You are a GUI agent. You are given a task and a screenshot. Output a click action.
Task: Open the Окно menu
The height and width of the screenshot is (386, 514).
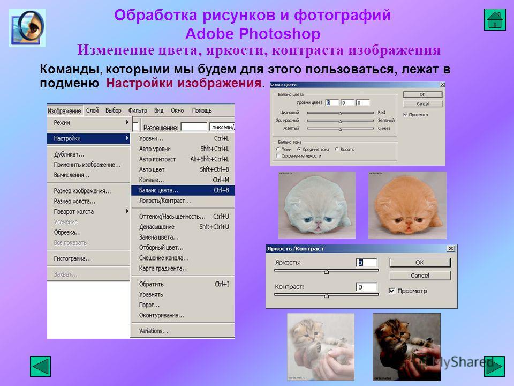[177, 110]
